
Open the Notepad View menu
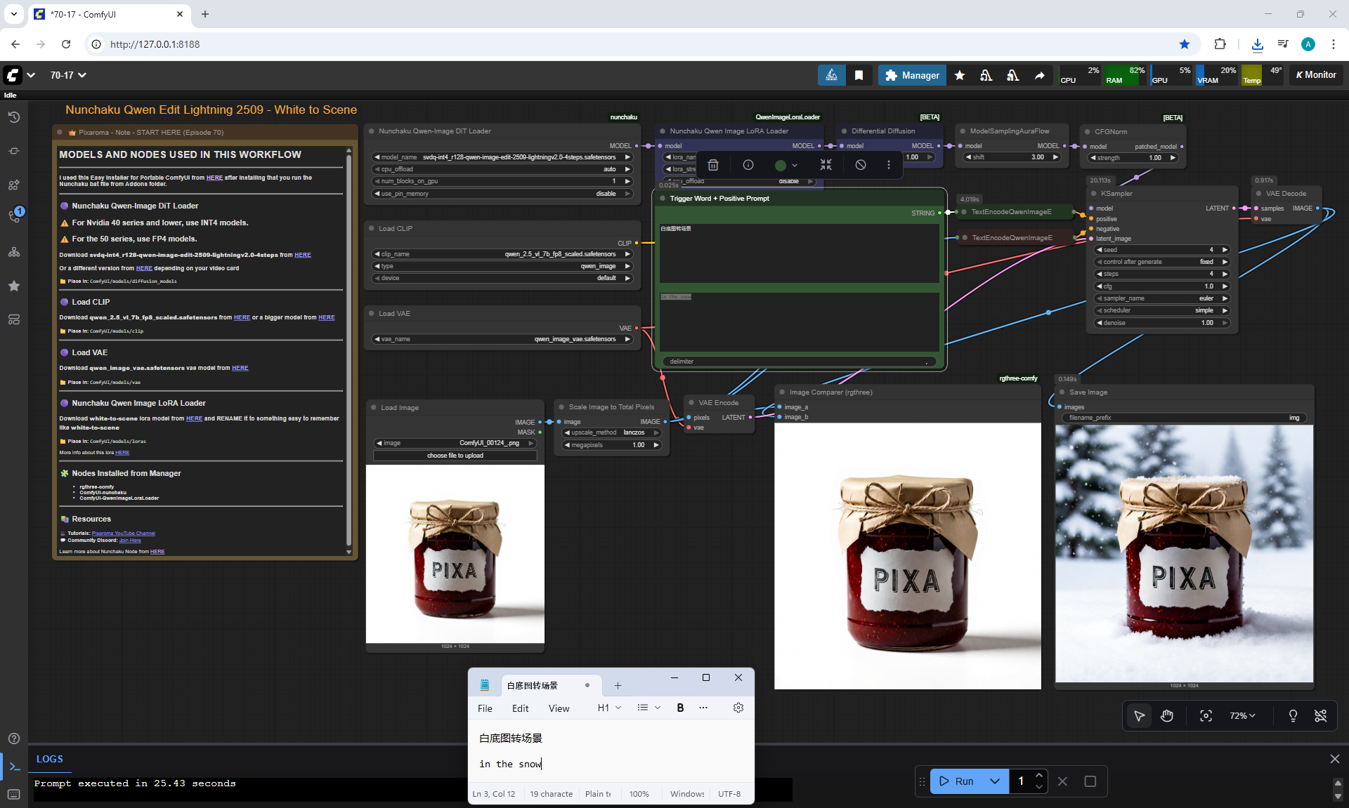(x=559, y=708)
